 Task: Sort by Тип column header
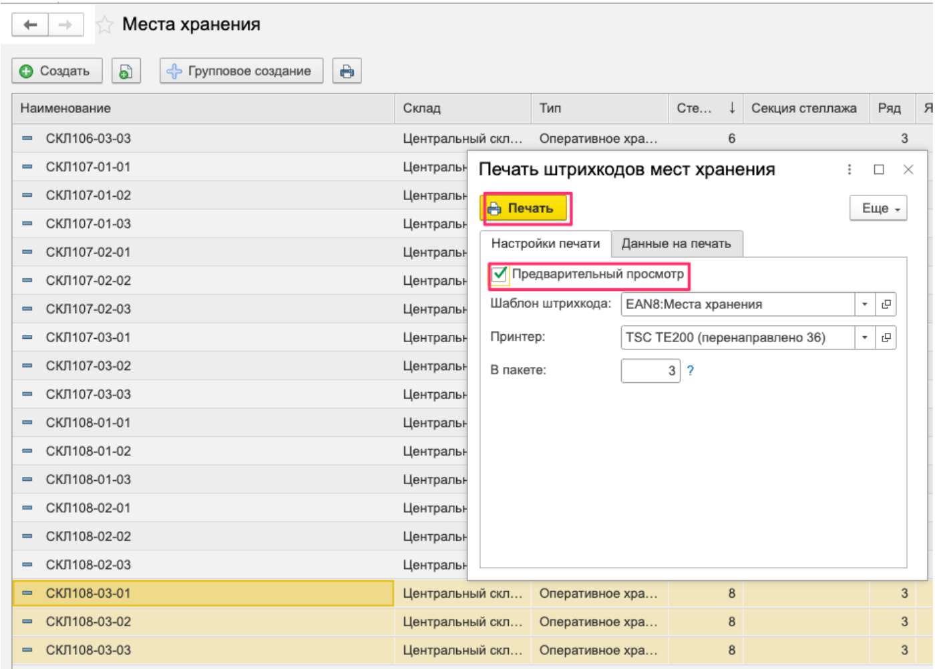coord(600,108)
